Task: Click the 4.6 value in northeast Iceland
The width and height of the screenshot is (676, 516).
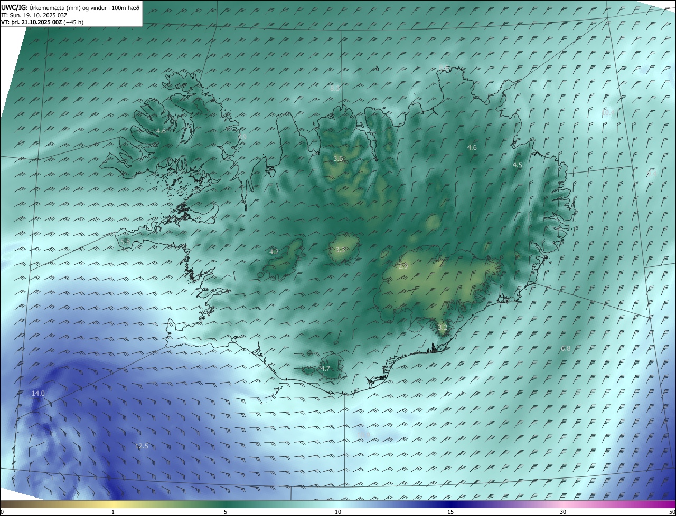Action: [472, 147]
